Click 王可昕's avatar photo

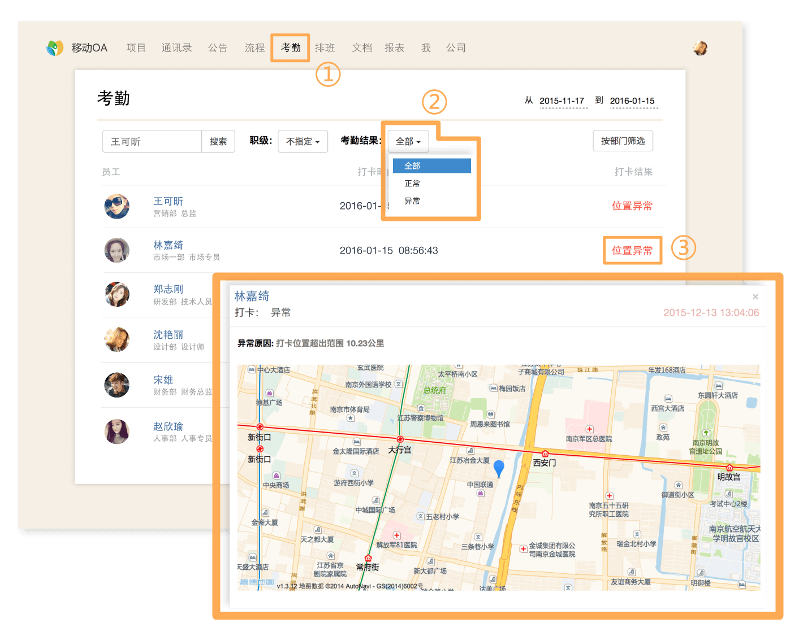pos(117,207)
